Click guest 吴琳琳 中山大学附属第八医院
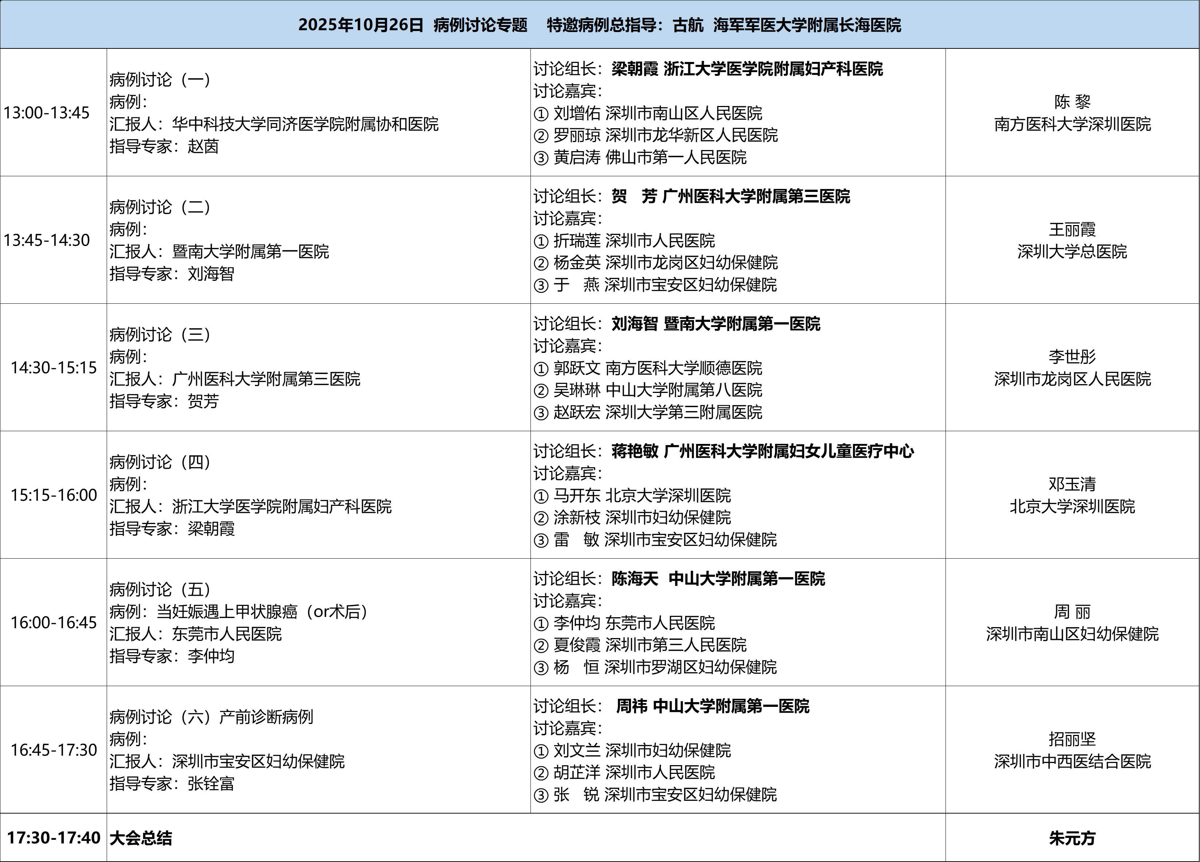The width and height of the screenshot is (1200, 862). pyautogui.click(x=648, y=390)
